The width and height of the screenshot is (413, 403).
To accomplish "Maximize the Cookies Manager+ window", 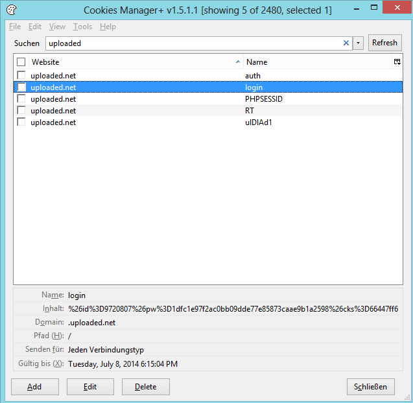I will [374, 8].
